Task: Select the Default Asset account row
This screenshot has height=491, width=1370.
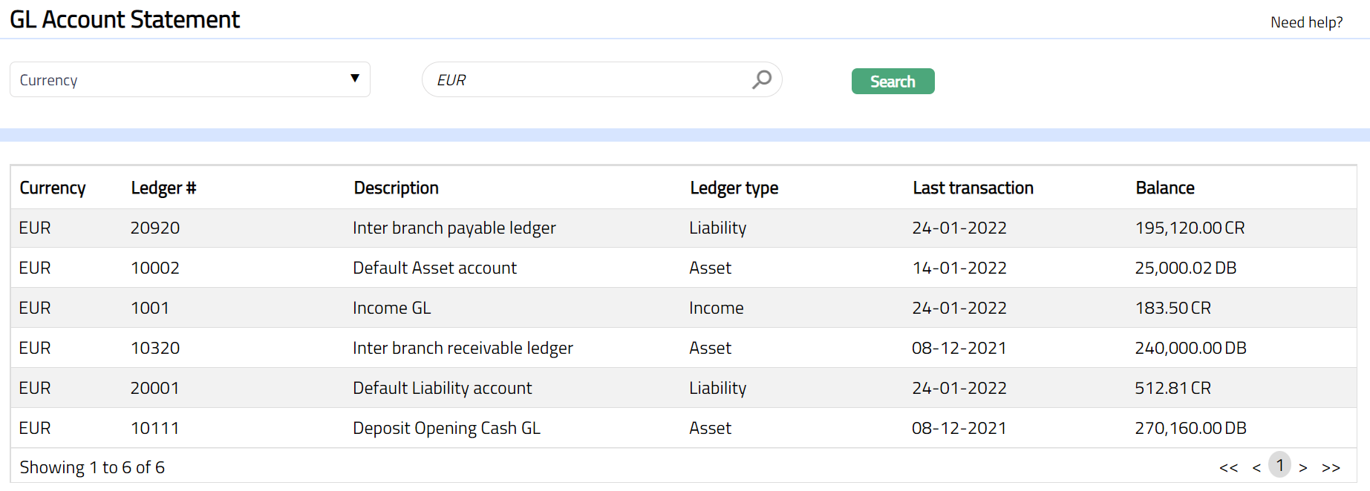Action: (x=434, y=268)
